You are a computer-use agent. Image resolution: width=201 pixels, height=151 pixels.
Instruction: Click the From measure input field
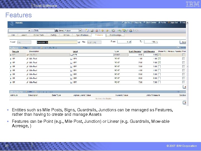click(124, 42)
